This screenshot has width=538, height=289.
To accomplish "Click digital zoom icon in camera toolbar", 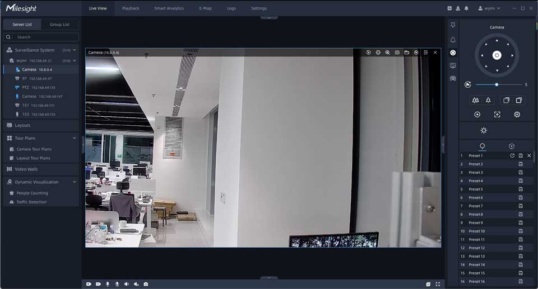I will pyautogui.click(x=387, y=53).
